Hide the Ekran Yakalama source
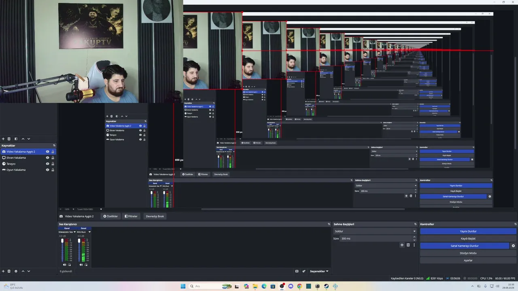This screenshot has width=518, height=291. (x=47, y=158)
